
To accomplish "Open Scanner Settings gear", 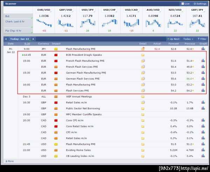I will click(200, 4).
